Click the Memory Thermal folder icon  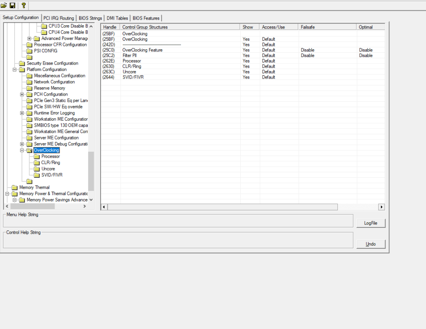[x=14, y=187]
